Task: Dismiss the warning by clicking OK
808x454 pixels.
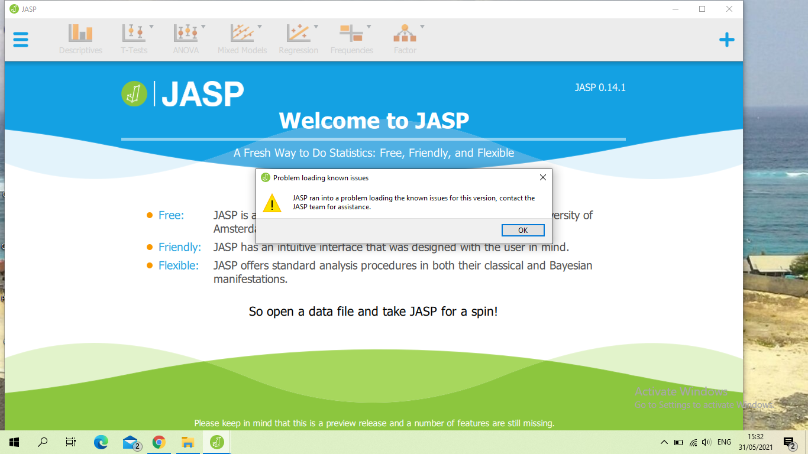Action: point(523,230)
